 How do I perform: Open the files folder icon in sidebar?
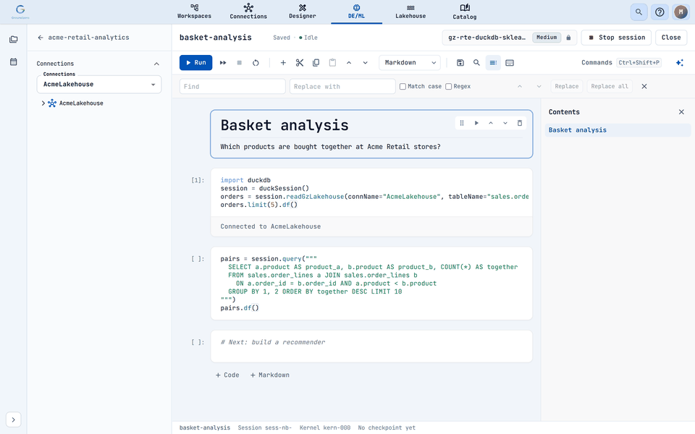[14, 39]
